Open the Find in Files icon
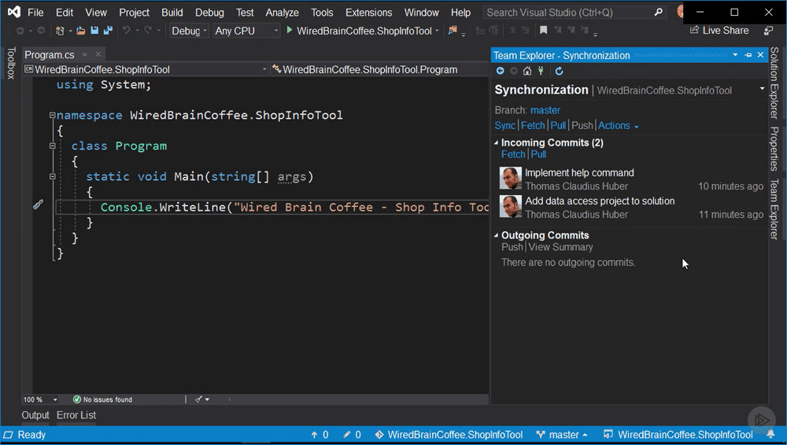Image resolution: width=787 pixels, height=445 pixels. coord(453,31)
